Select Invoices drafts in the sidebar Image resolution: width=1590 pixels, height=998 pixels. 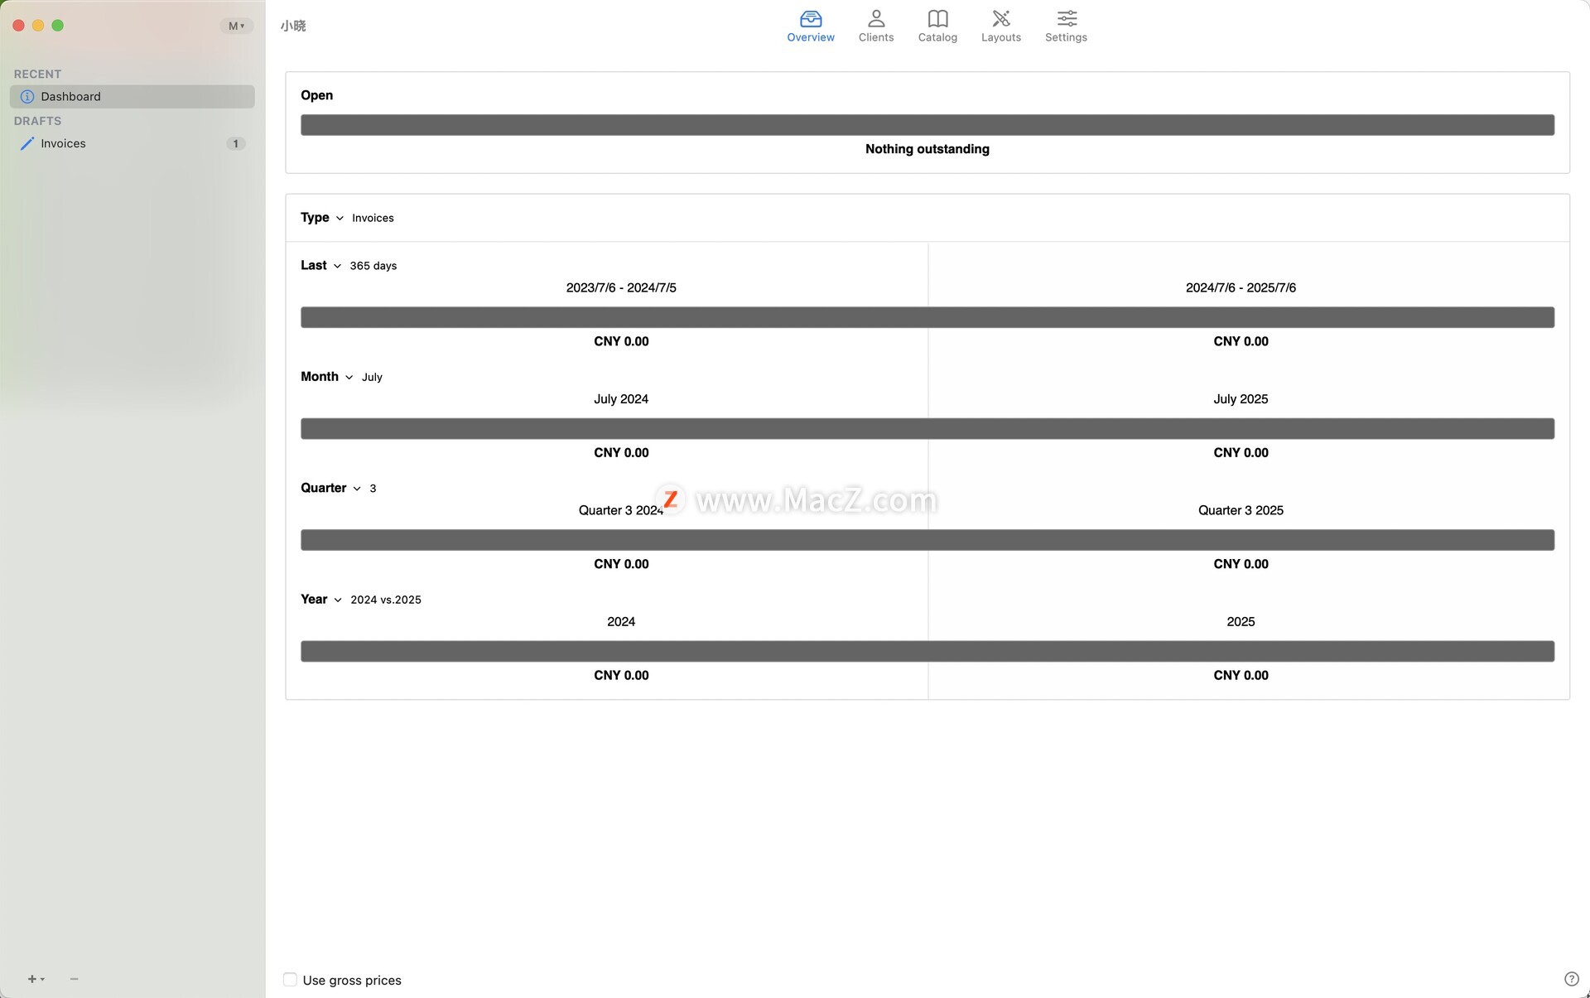click(x=132, y=143)
